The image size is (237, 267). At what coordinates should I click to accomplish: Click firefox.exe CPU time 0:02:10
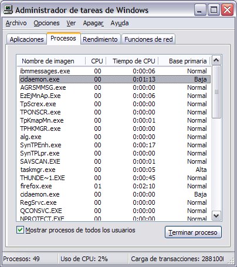[144, 186]
